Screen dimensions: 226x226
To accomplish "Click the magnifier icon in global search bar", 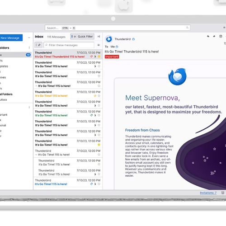I will pos(187,28).
